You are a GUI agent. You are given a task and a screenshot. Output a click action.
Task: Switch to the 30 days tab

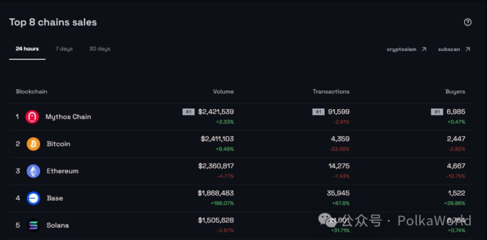(100, 49)
